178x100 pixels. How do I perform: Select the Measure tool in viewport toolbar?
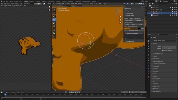[54, 33]
